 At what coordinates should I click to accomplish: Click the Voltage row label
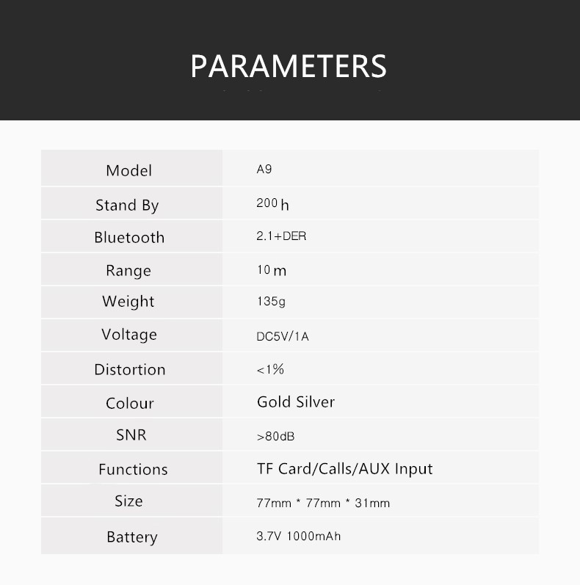point(129,335)
